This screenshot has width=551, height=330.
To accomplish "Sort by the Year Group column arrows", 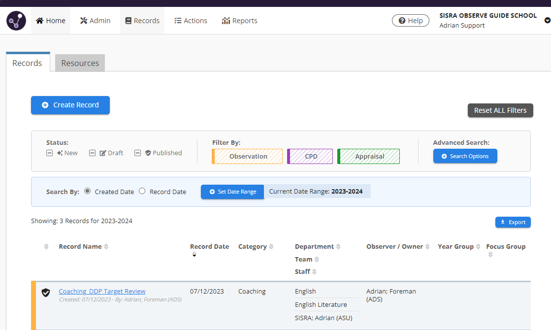I will (478, 247).
